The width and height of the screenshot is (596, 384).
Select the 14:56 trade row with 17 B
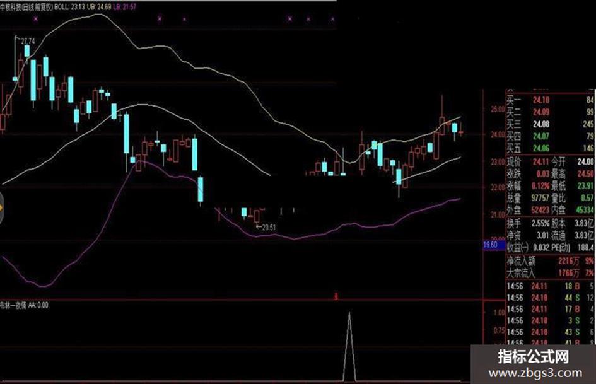click(x=550, y=309)
